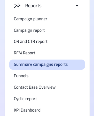This screenshot has width=94, height=116.
Task: Select Cyclic report
Action: click(25, 99)
